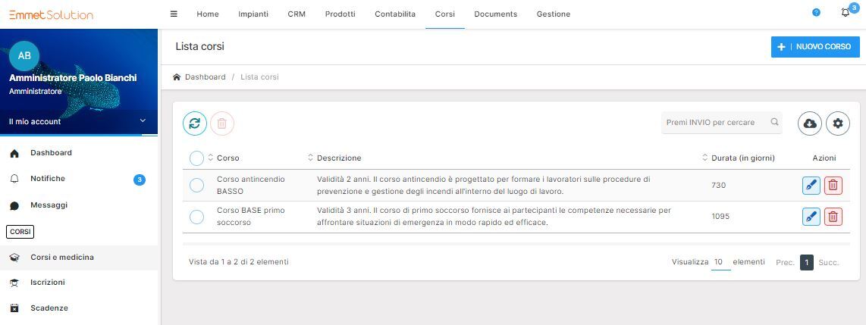866x325 pixels.
Task: Click the cloud download export icon
Action: [x=810, y=123]
